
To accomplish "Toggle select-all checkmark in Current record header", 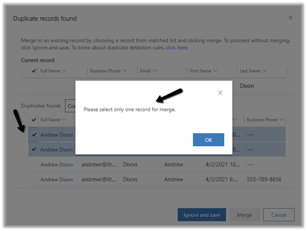I will [x=34, y=71].
